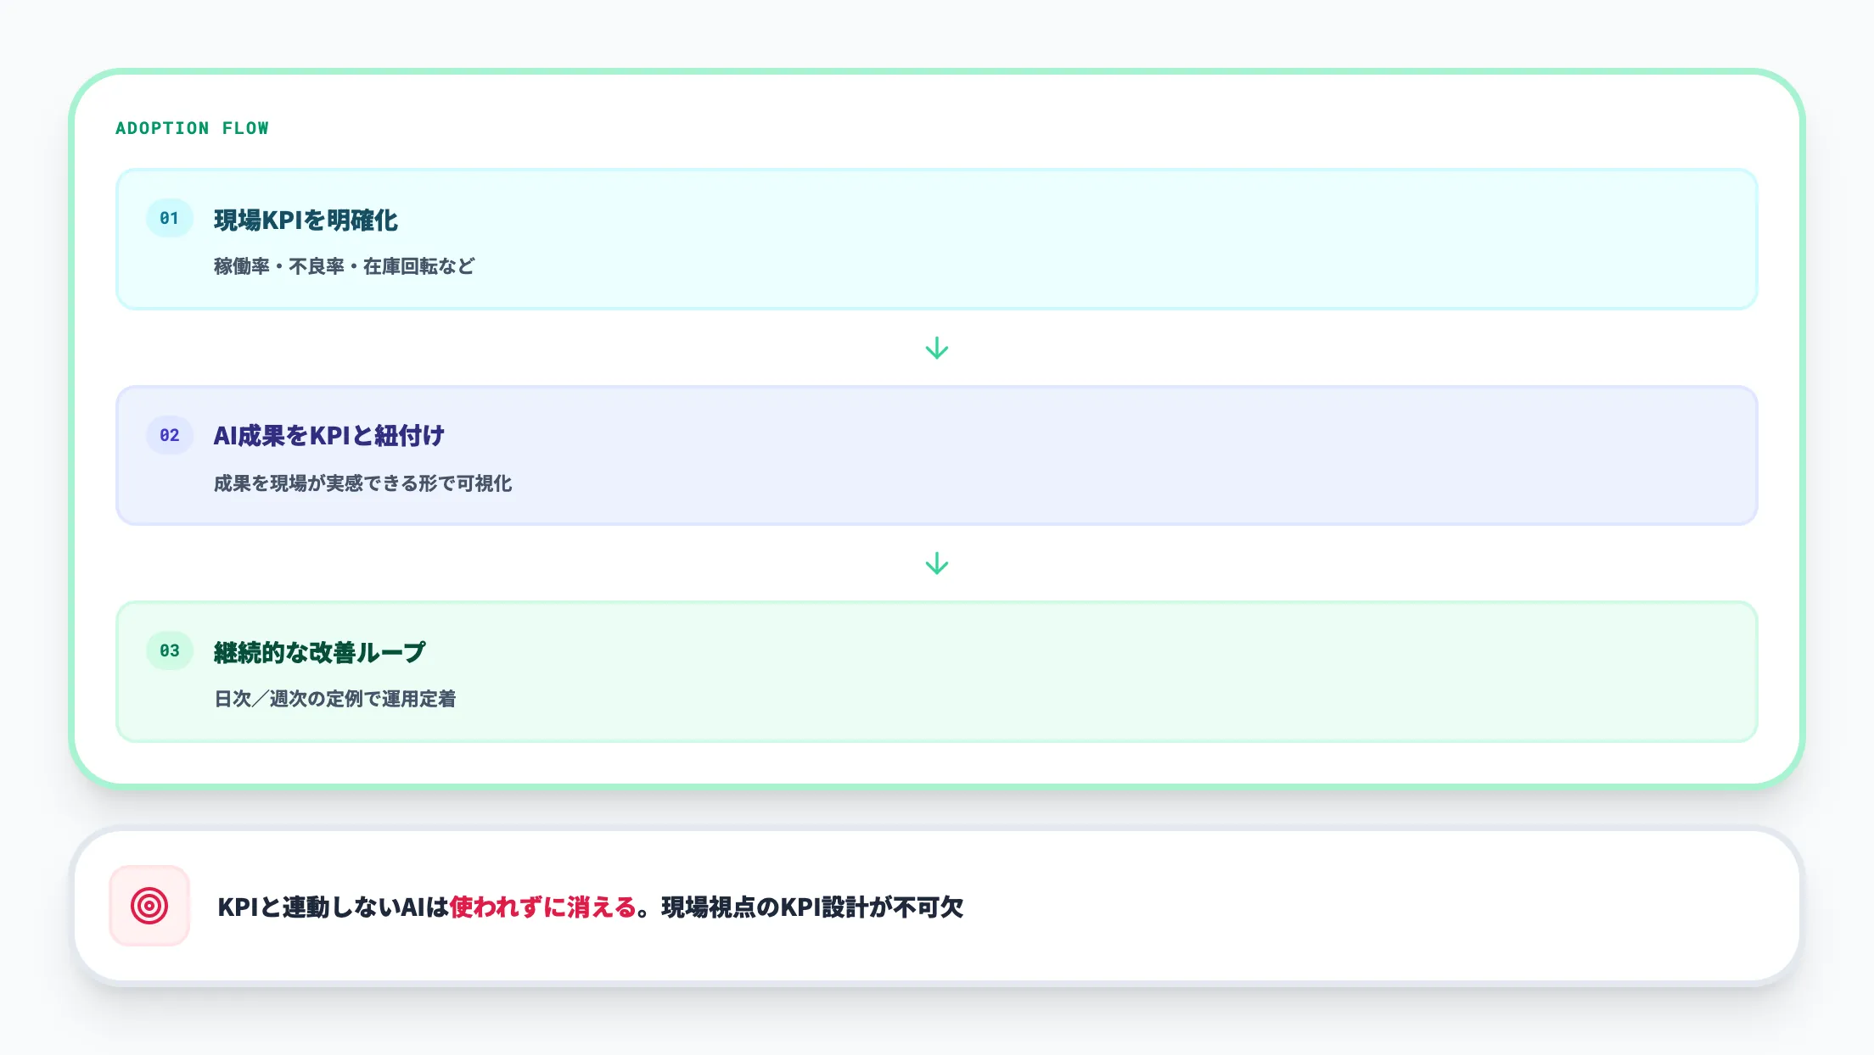This screenshot has width=1874, height=1055.
Task: Click empty area of bottom summary card
Action: coord(1400,907)
